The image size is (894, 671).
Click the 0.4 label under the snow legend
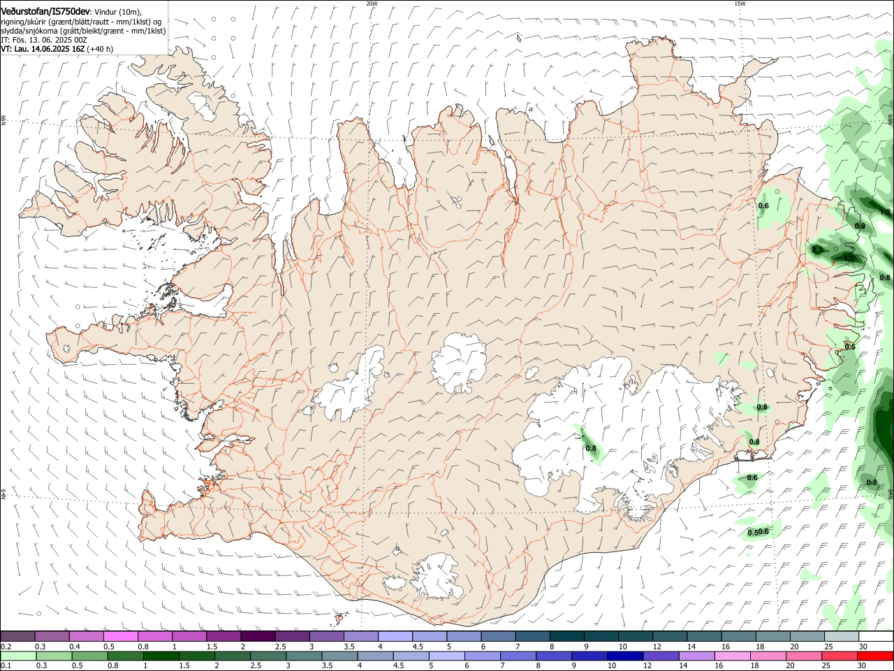click(x=75, y=646)
